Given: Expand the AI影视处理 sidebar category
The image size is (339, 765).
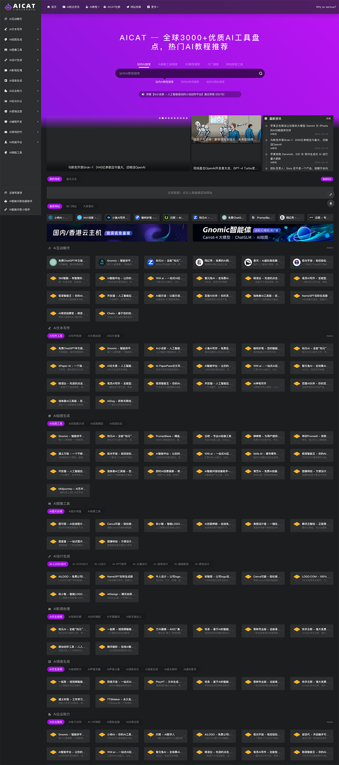Looking at the screenshot, I should pyautogui.click(x=38, y=70).
